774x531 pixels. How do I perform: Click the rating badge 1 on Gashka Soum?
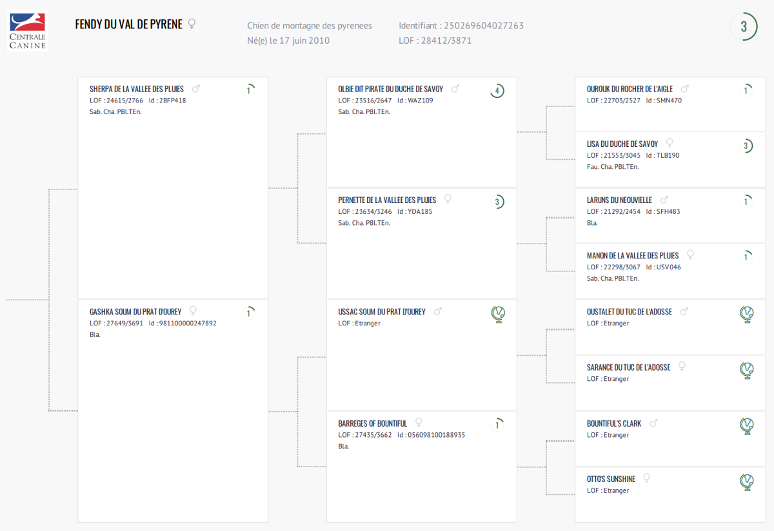click(248, 313)
